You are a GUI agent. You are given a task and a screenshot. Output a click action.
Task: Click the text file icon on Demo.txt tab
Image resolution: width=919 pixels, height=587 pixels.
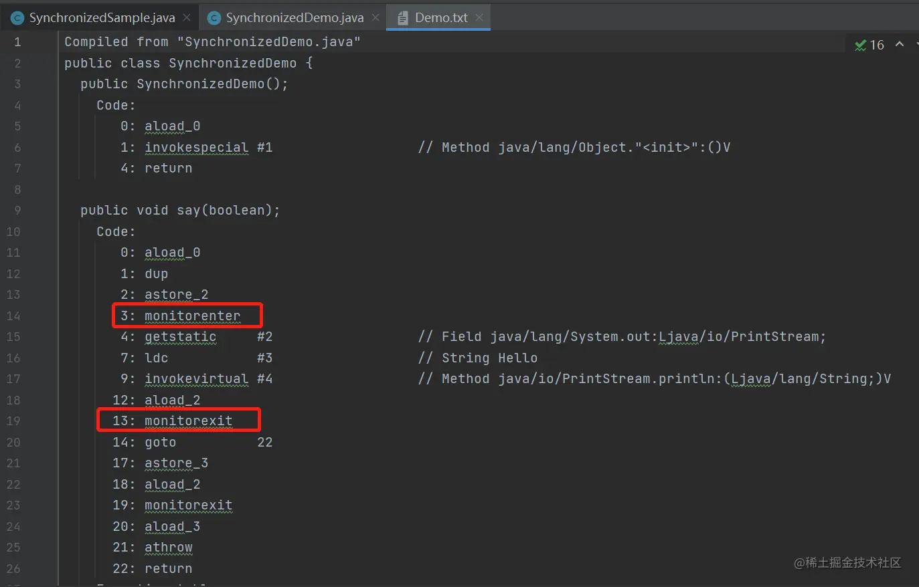pyautogui.click(x=403, y=18)
